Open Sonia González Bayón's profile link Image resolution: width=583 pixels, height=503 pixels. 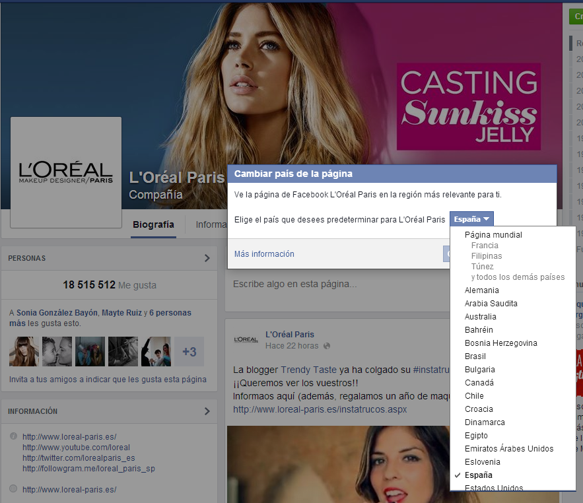point(57,313)
